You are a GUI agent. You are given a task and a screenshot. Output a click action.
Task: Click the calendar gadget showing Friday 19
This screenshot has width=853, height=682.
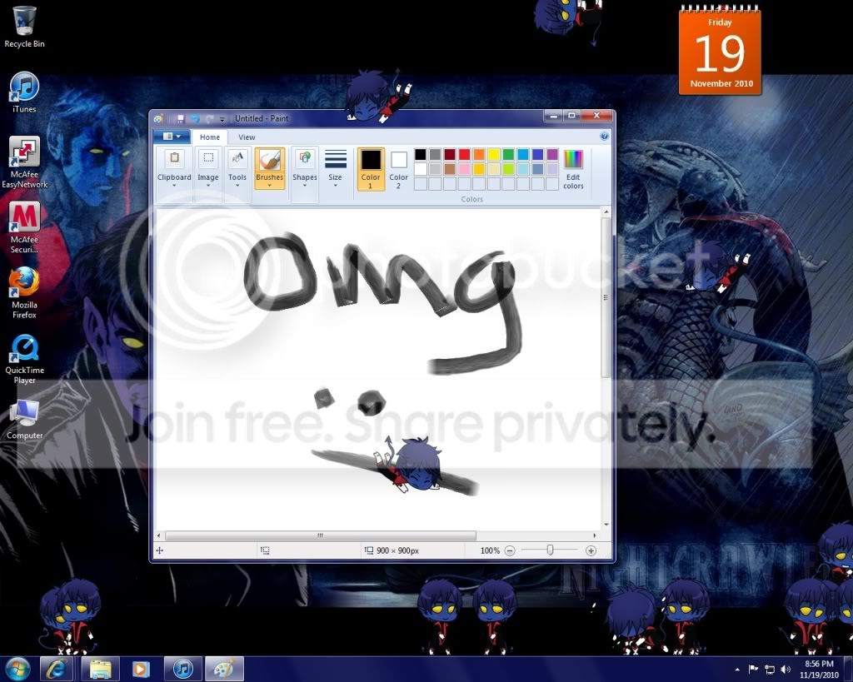click(x=721, y=50)
